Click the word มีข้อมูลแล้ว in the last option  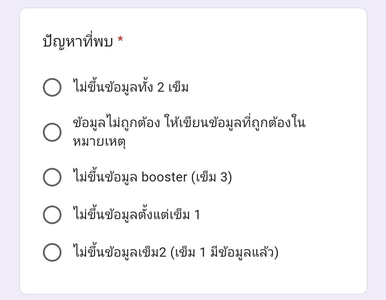click(244, 252)
